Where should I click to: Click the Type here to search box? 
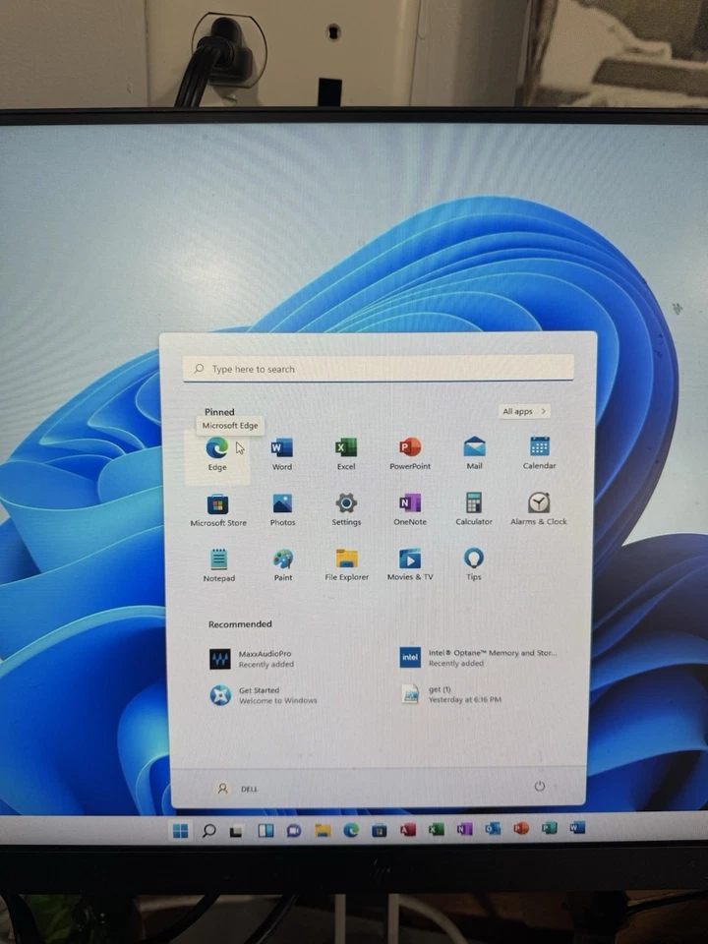coord(378,369)
